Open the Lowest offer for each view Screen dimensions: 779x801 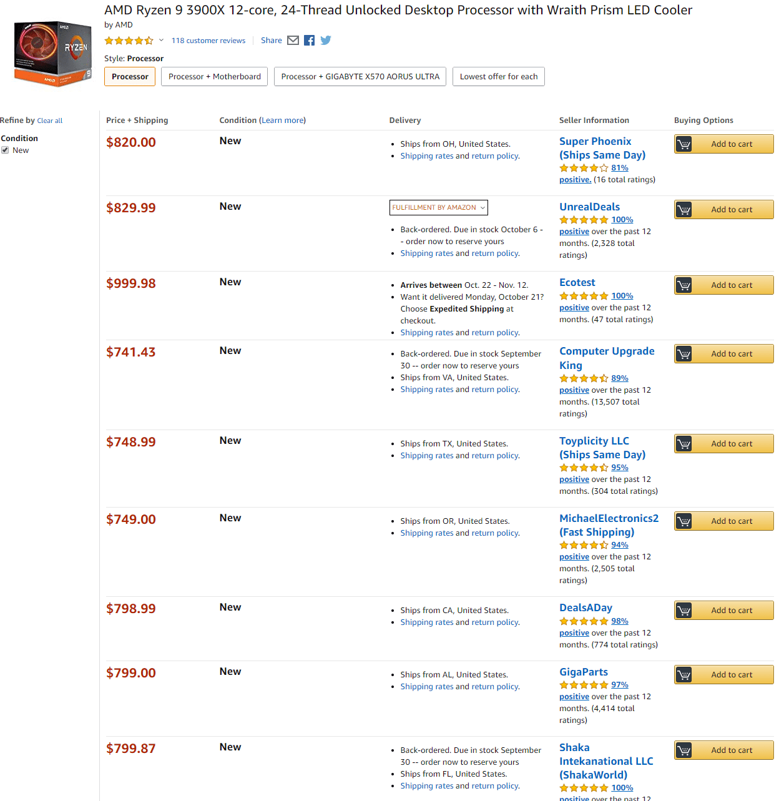point(498,76)
